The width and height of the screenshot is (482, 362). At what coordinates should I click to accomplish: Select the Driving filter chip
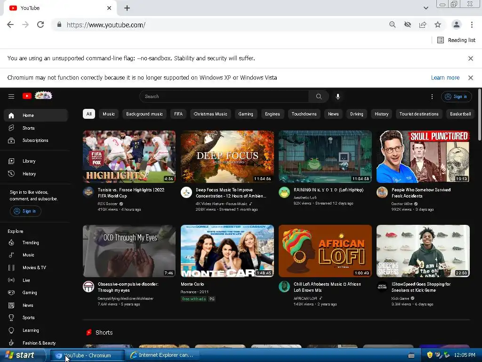pos(357,114)
